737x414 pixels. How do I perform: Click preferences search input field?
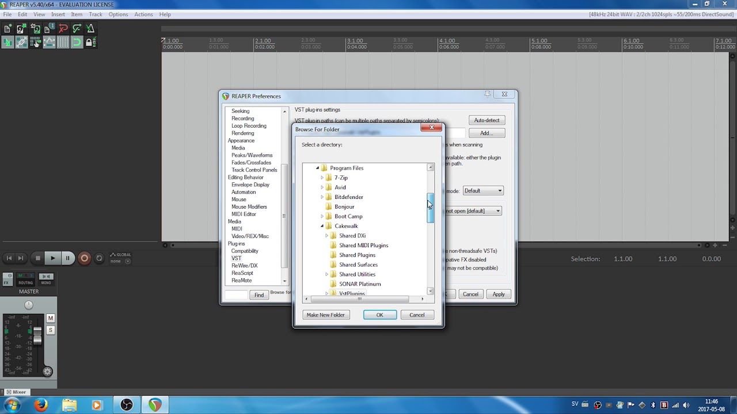[236, 295]
